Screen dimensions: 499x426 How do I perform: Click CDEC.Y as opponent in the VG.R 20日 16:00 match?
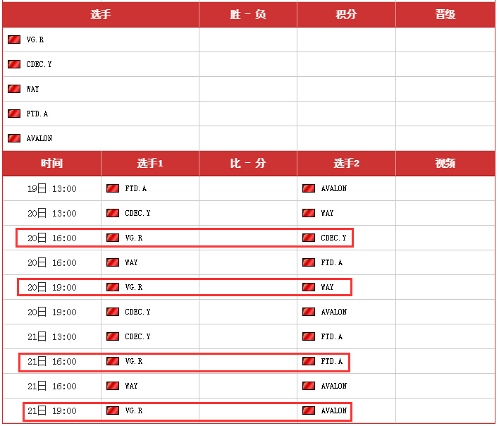coord(333,238)
